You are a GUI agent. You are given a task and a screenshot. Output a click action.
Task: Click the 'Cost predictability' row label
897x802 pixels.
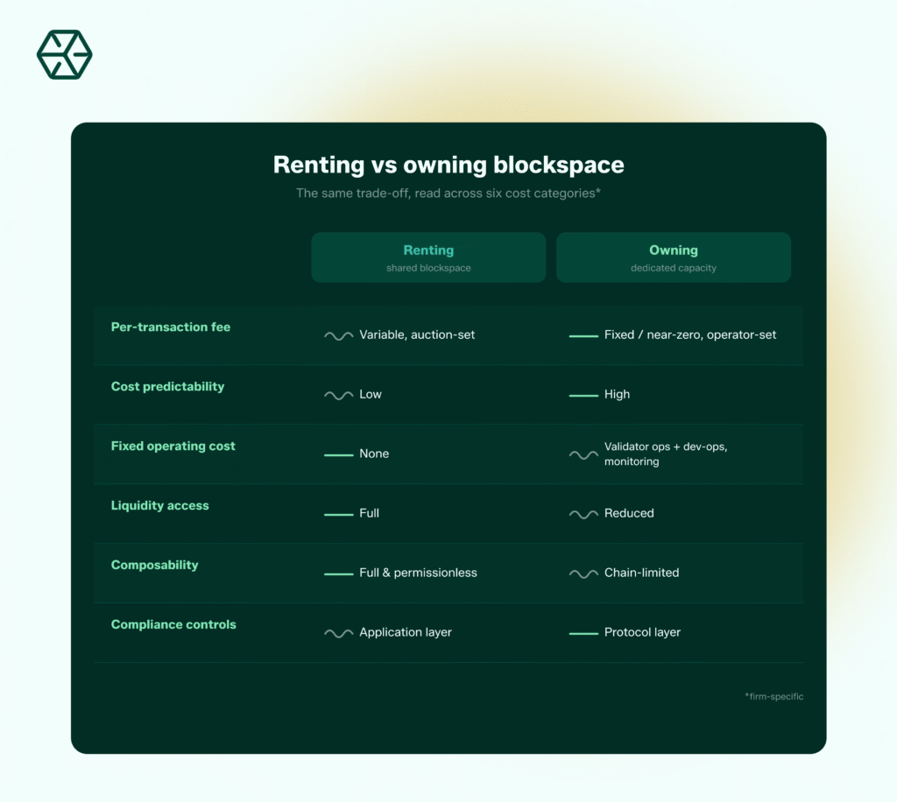point(167,386)
